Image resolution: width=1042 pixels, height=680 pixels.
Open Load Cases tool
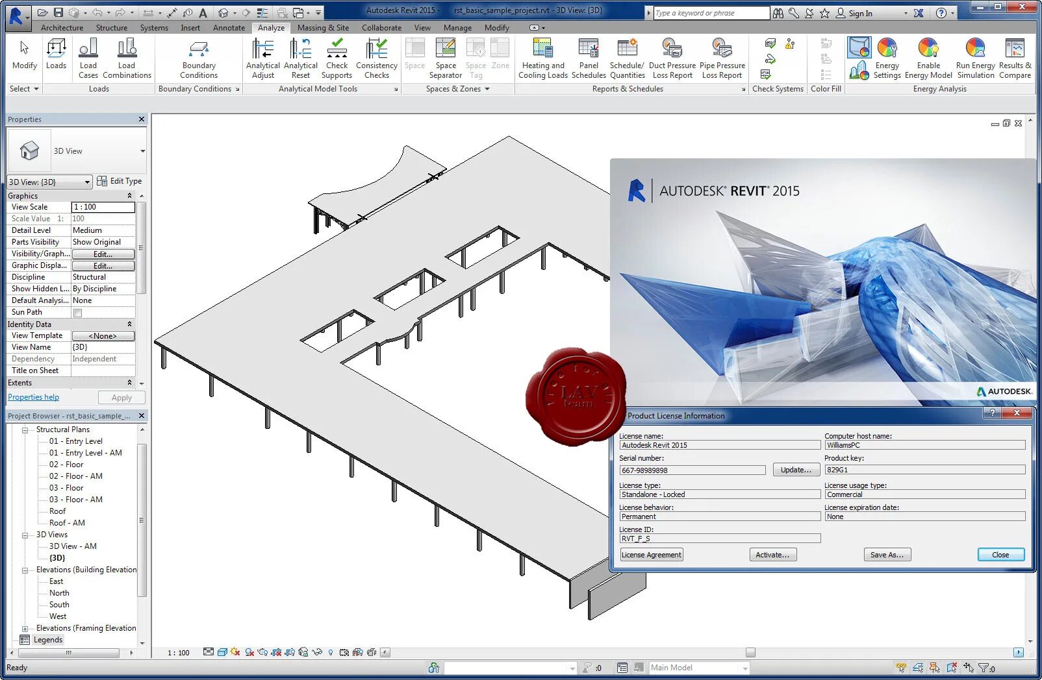coord(88,58)
